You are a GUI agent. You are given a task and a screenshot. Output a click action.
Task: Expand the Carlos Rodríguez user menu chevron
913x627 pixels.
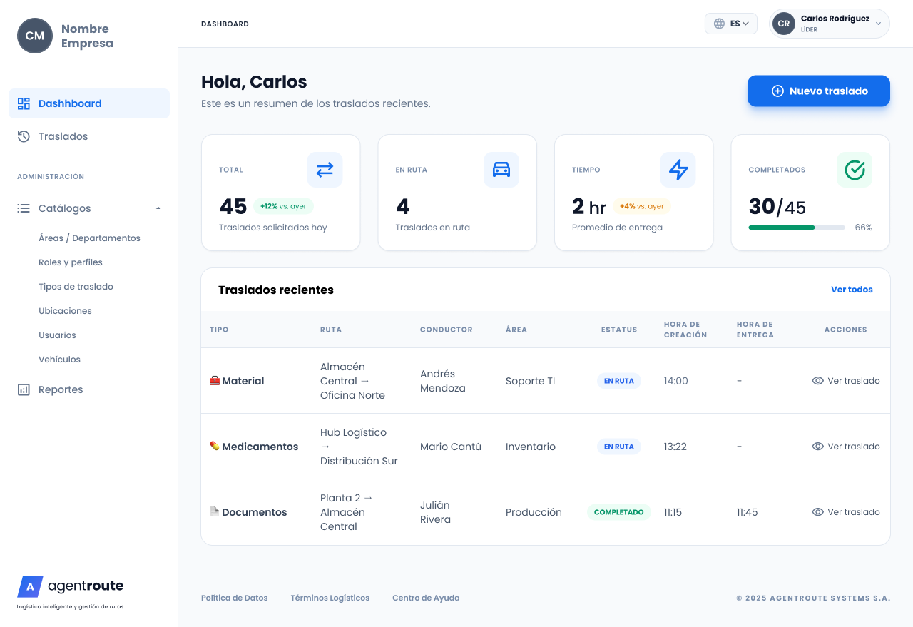pos(878,24)
